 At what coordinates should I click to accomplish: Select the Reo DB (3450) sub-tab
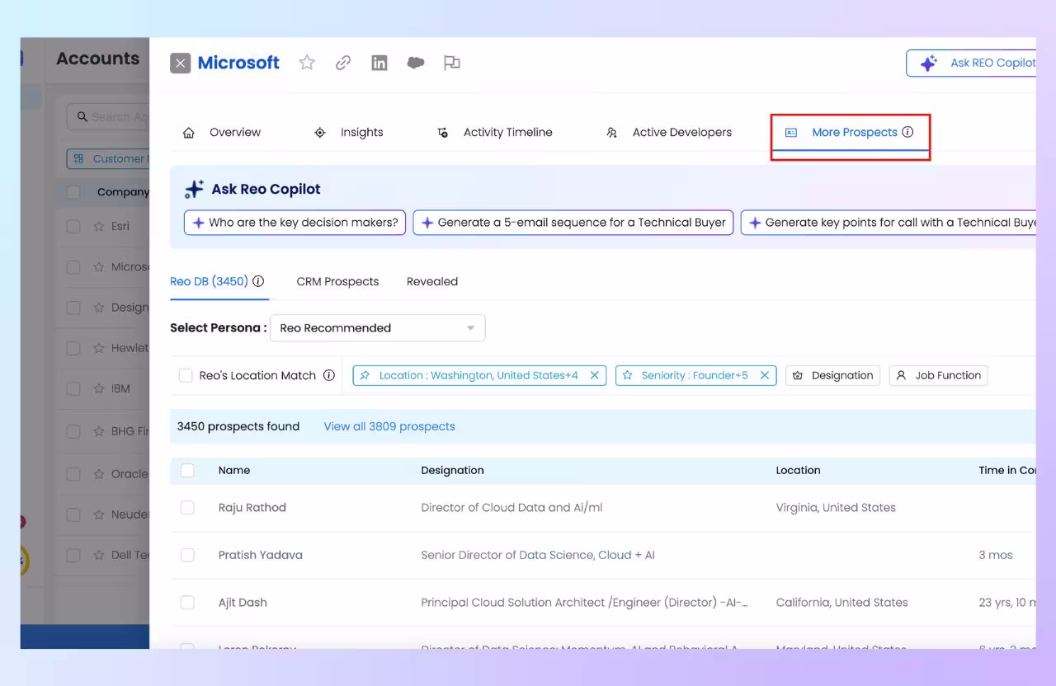pos(209,281)
